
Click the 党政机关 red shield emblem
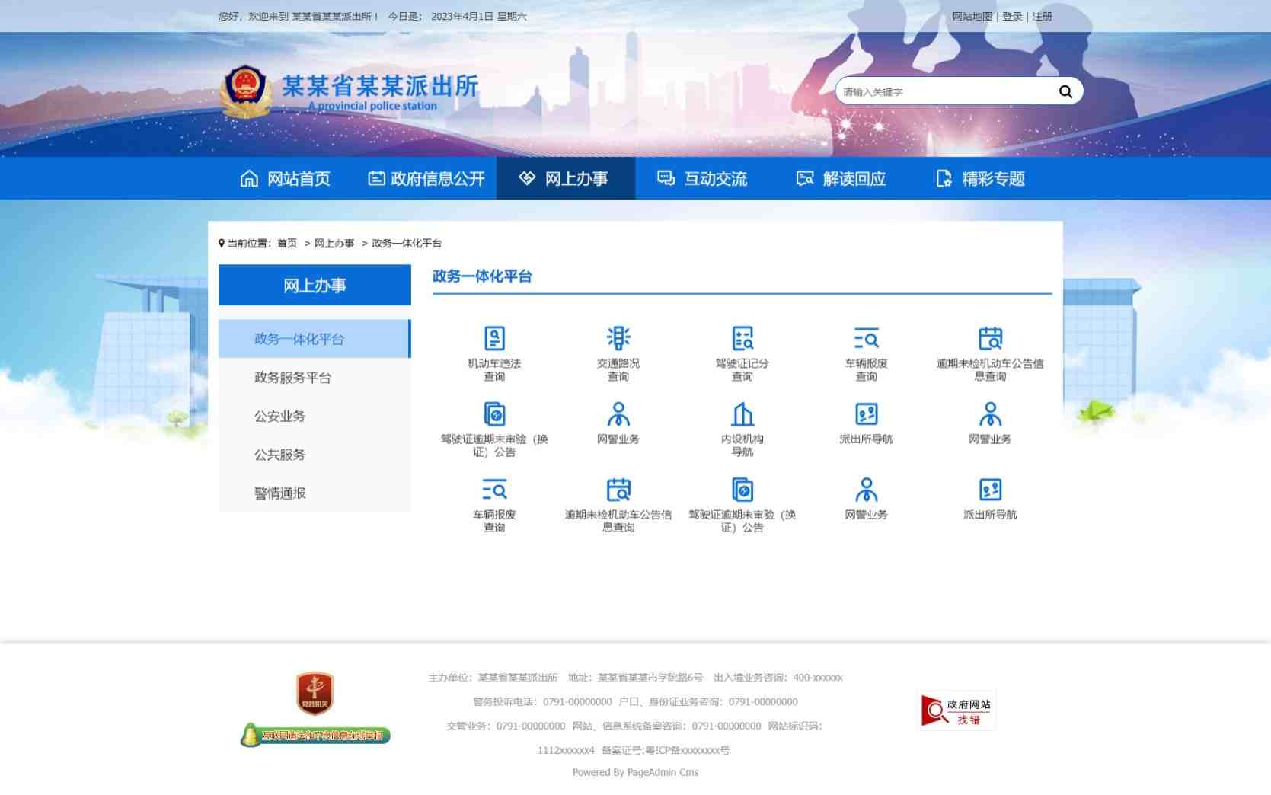coord(315,693)
